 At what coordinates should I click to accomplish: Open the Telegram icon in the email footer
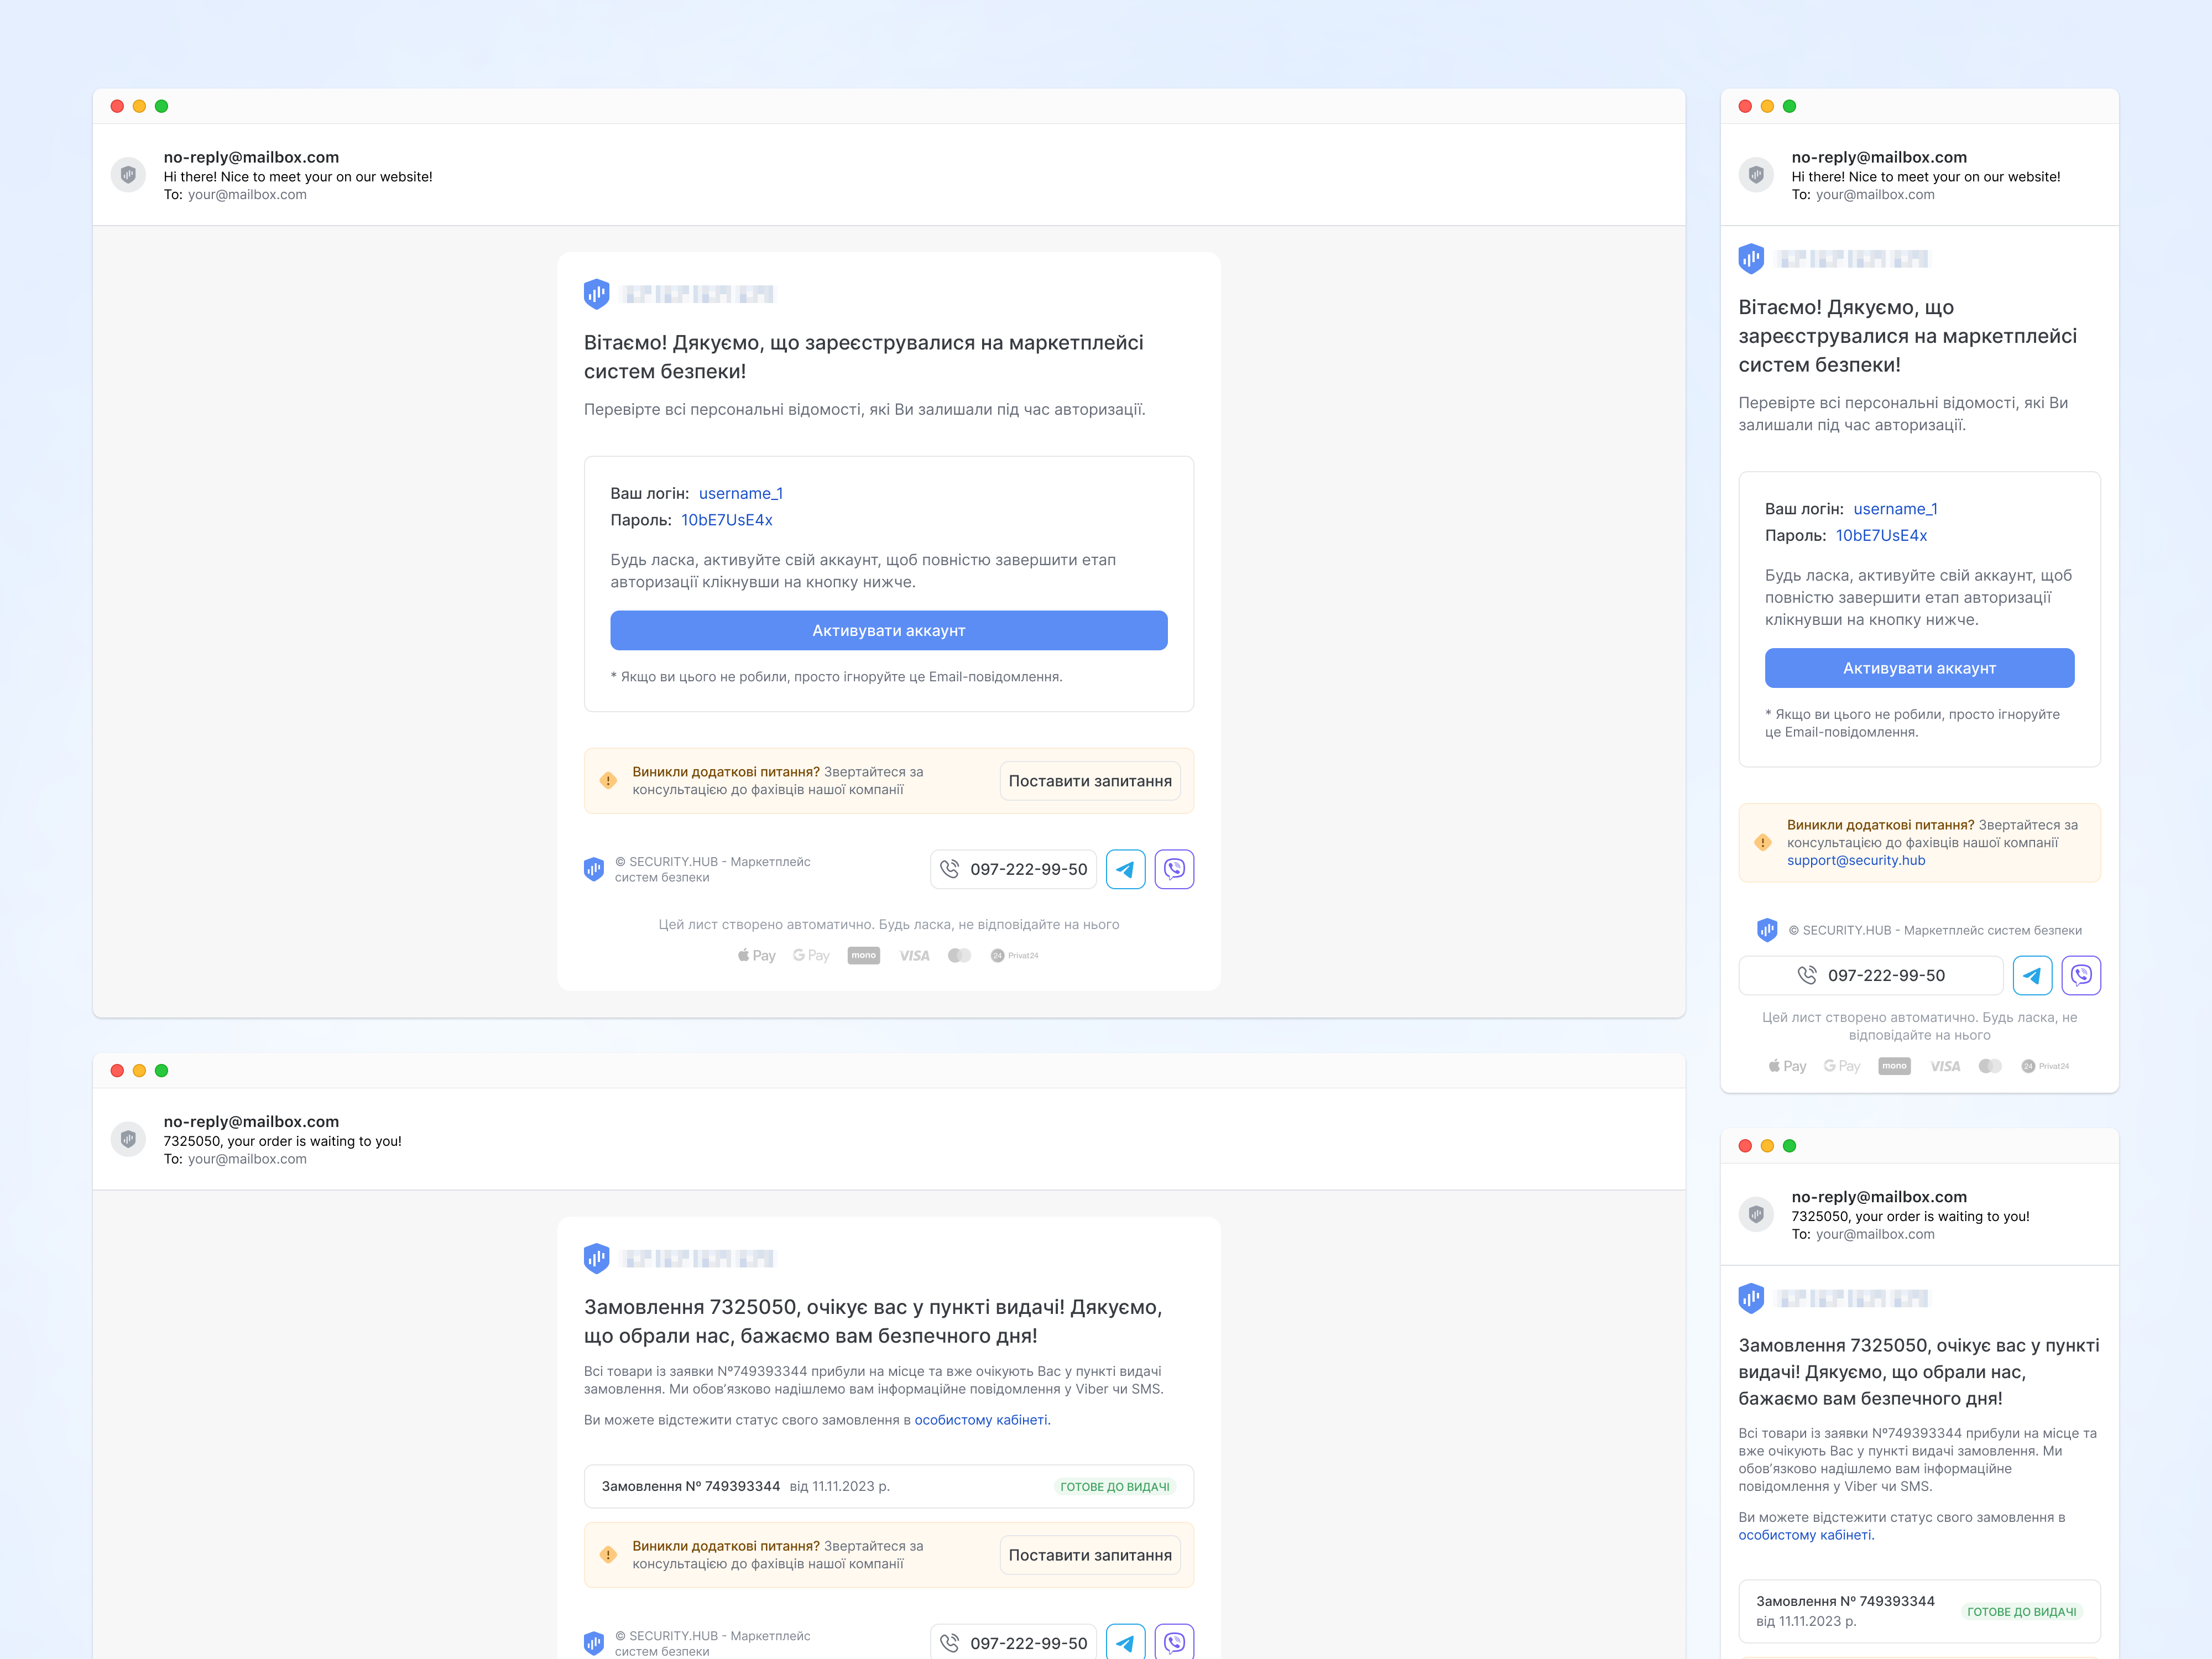[x=1125, y=869]
